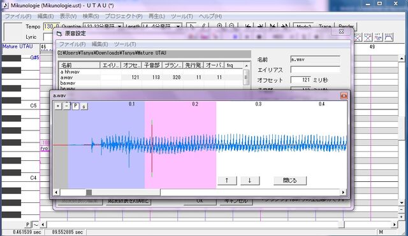408x236 pixels.
Task: Click the 子音部 column header
Action: coord(152,65)
